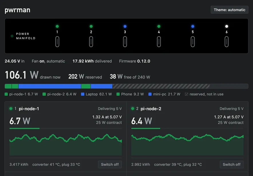
Task: Click converter 39 °C, plug 32 °C
Action: 178,164
